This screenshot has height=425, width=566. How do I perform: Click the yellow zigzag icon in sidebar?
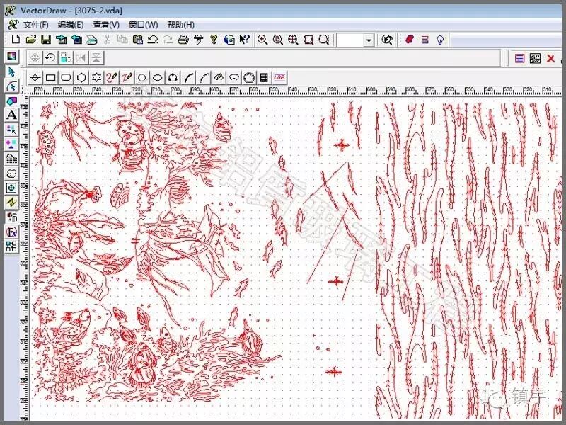pos(11,203)
